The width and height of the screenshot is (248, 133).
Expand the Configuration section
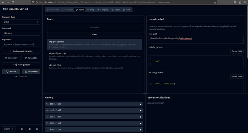point(21,65)
